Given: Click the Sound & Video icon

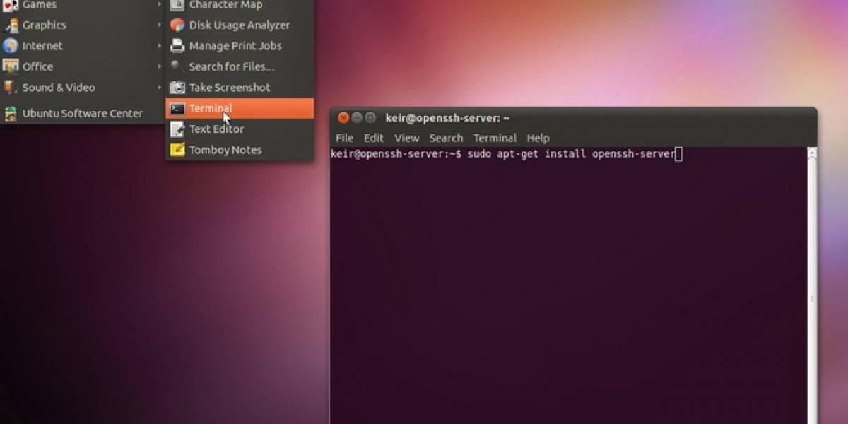Looking at the screenshot, I should (x=10, y=88).
